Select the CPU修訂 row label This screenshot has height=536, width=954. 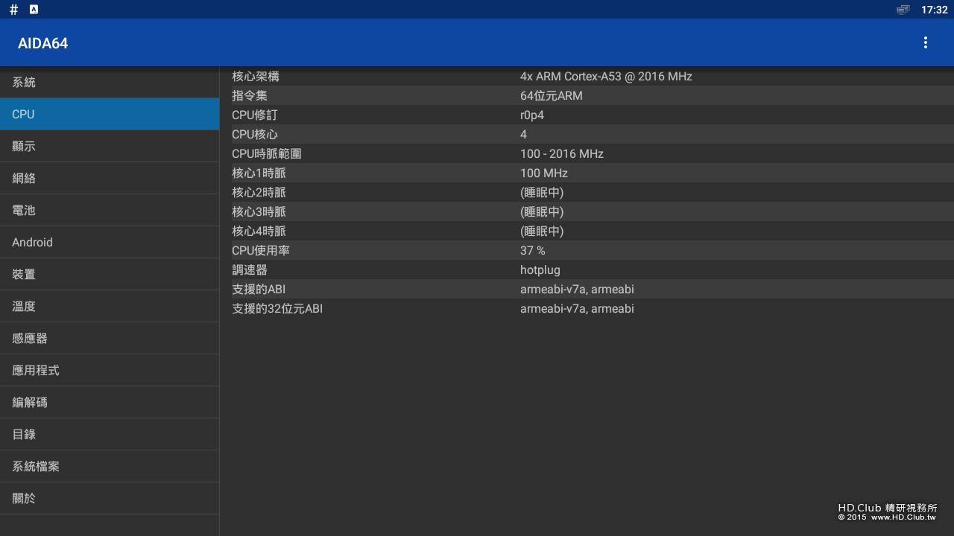tap(254, 115)
